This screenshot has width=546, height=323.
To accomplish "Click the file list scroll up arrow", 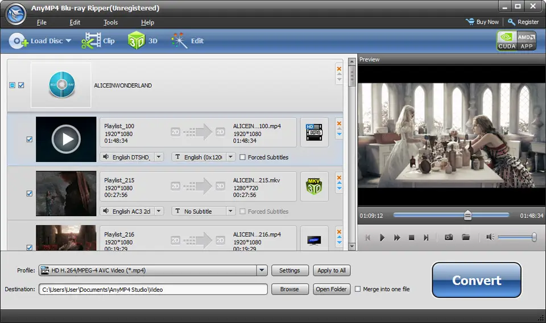I will pyautogui.click(x=351, y=61).
